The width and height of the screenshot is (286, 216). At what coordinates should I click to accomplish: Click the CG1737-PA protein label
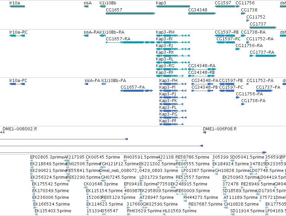coord(268,87)
